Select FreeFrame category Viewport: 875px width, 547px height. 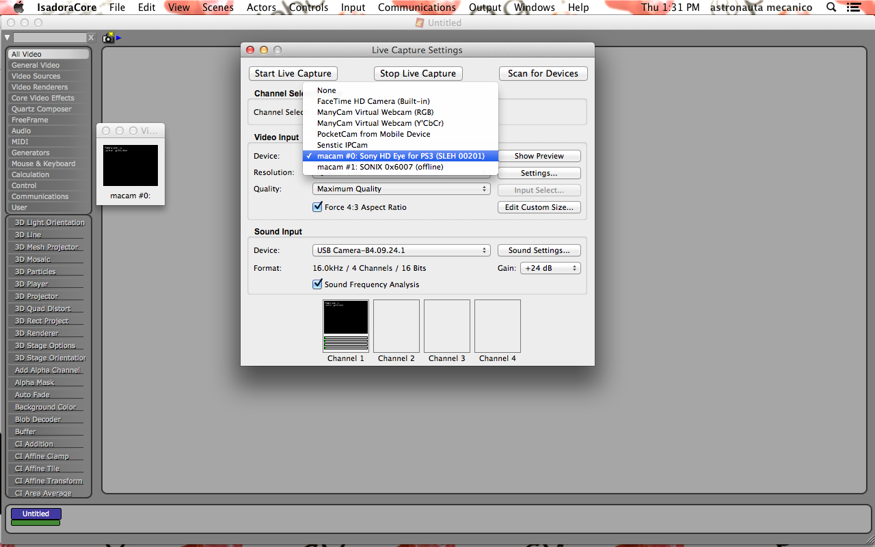coord(48,120)
